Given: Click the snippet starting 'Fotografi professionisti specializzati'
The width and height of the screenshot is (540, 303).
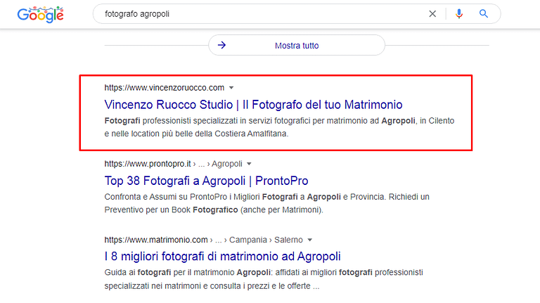Looking at the screenshot, I should pyautogui.click(x=279, y=127).
